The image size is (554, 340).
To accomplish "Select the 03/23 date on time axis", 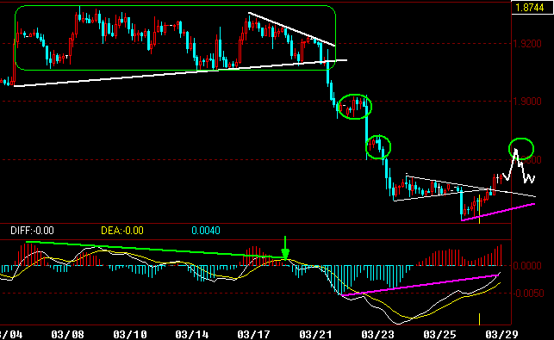I will 378,334.
